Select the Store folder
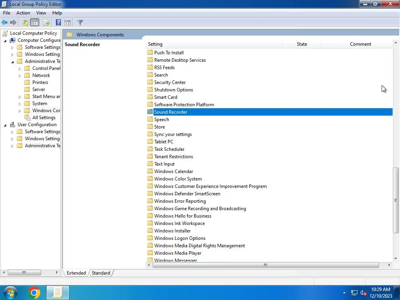This screenshot has height=300, width=400. [159, 127]
